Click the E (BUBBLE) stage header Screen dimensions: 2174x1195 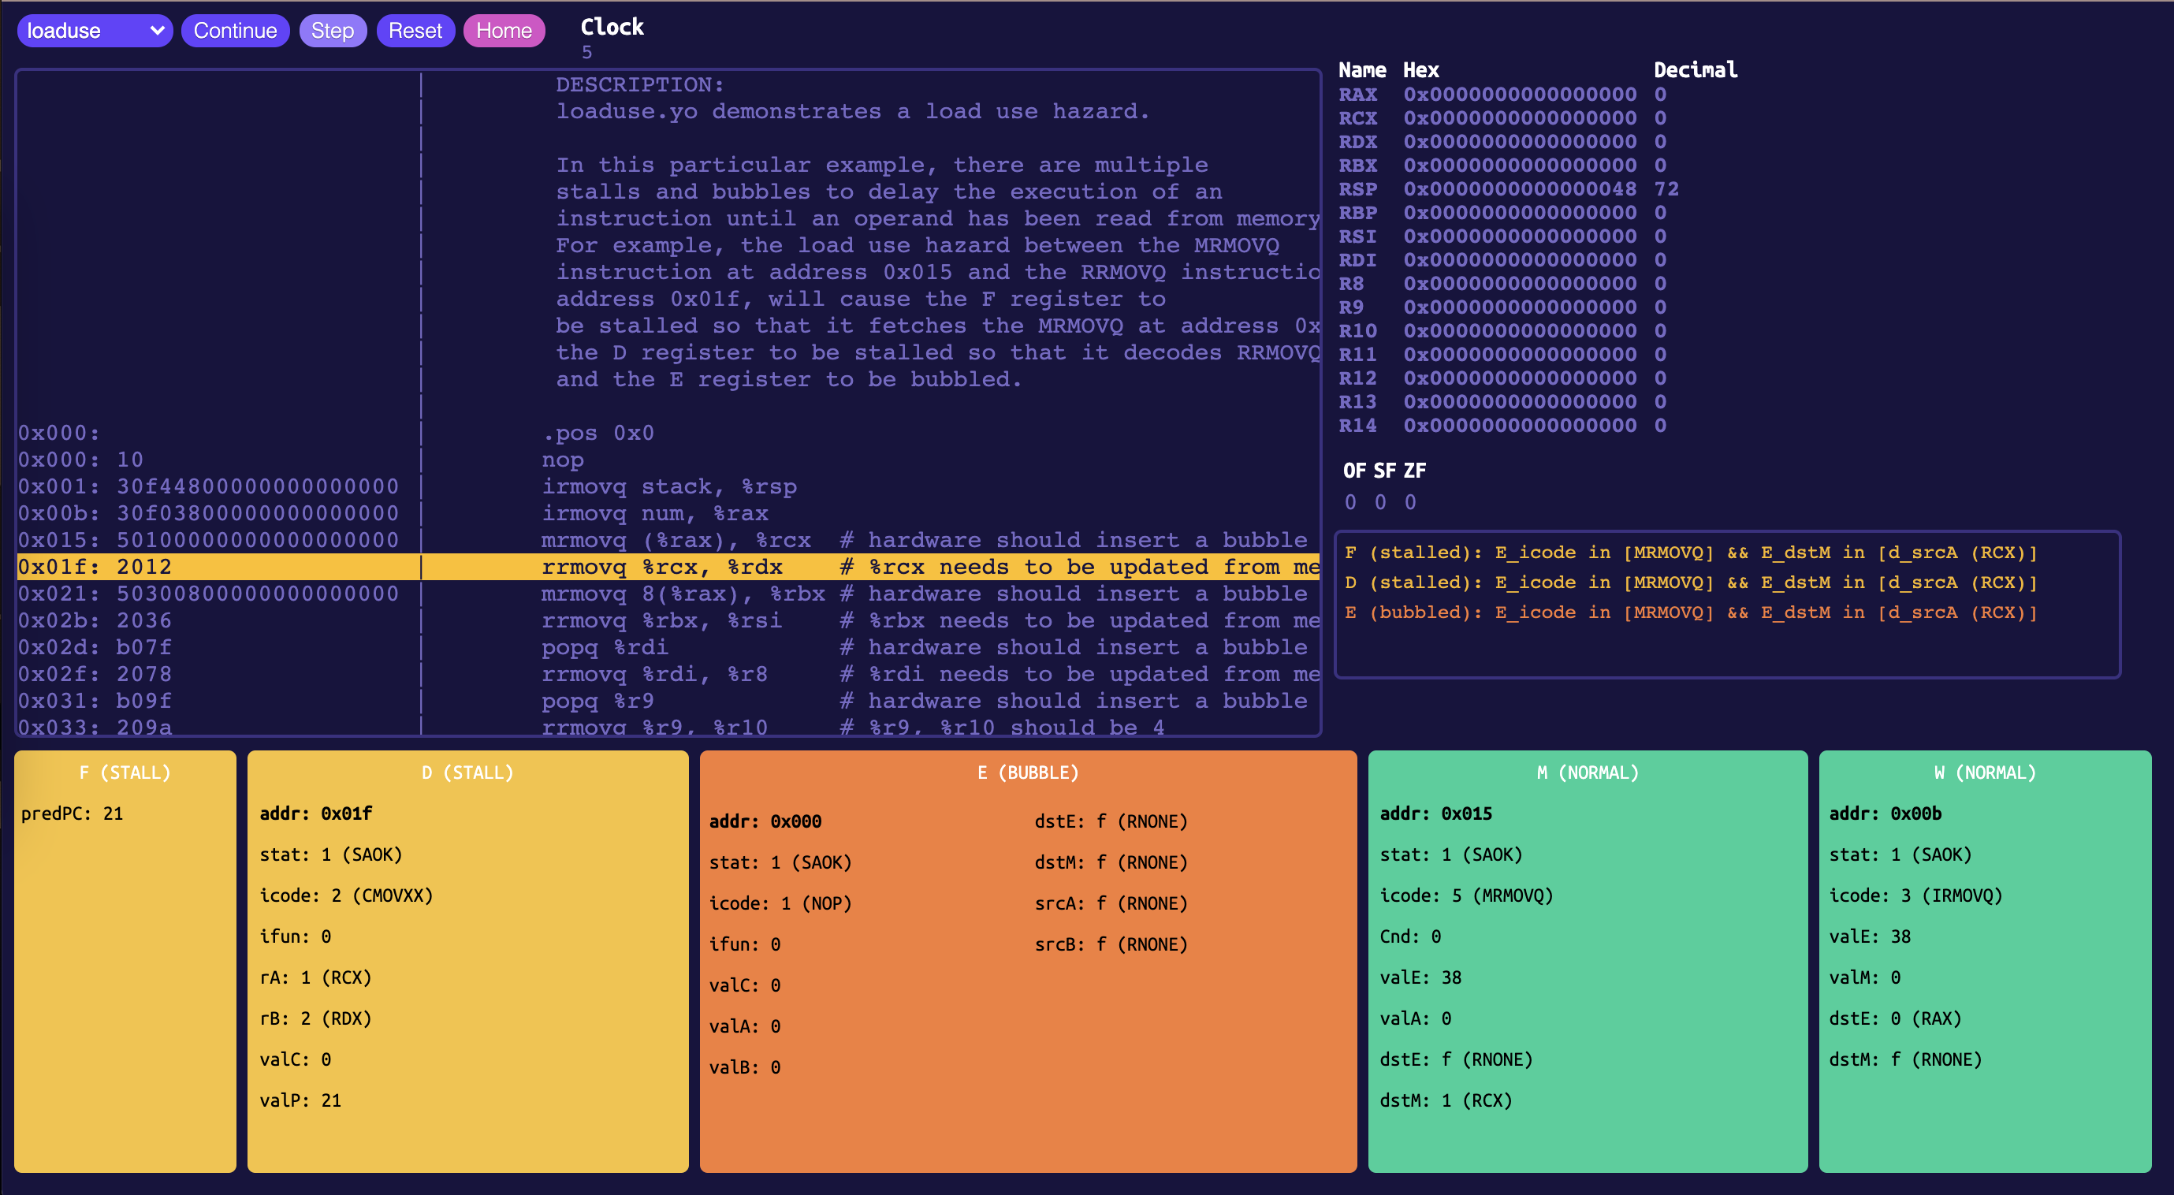pos(1028,772)
